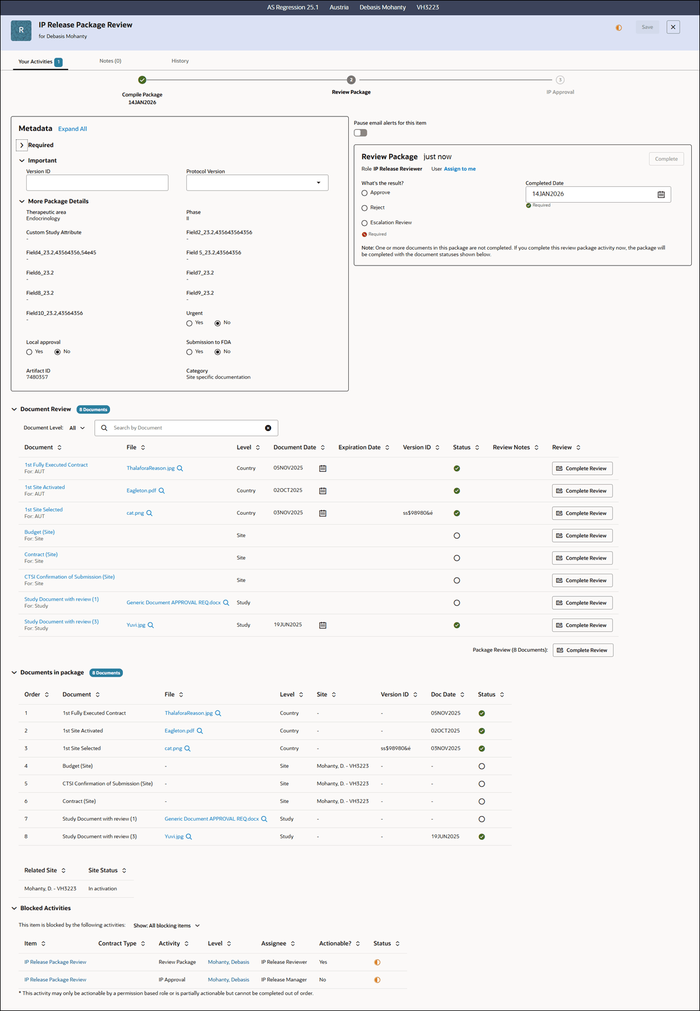The image size is (700, 1011).
Task: Open the Notes (0) tab
Action: pyautogui.click(x=110, y=61)
